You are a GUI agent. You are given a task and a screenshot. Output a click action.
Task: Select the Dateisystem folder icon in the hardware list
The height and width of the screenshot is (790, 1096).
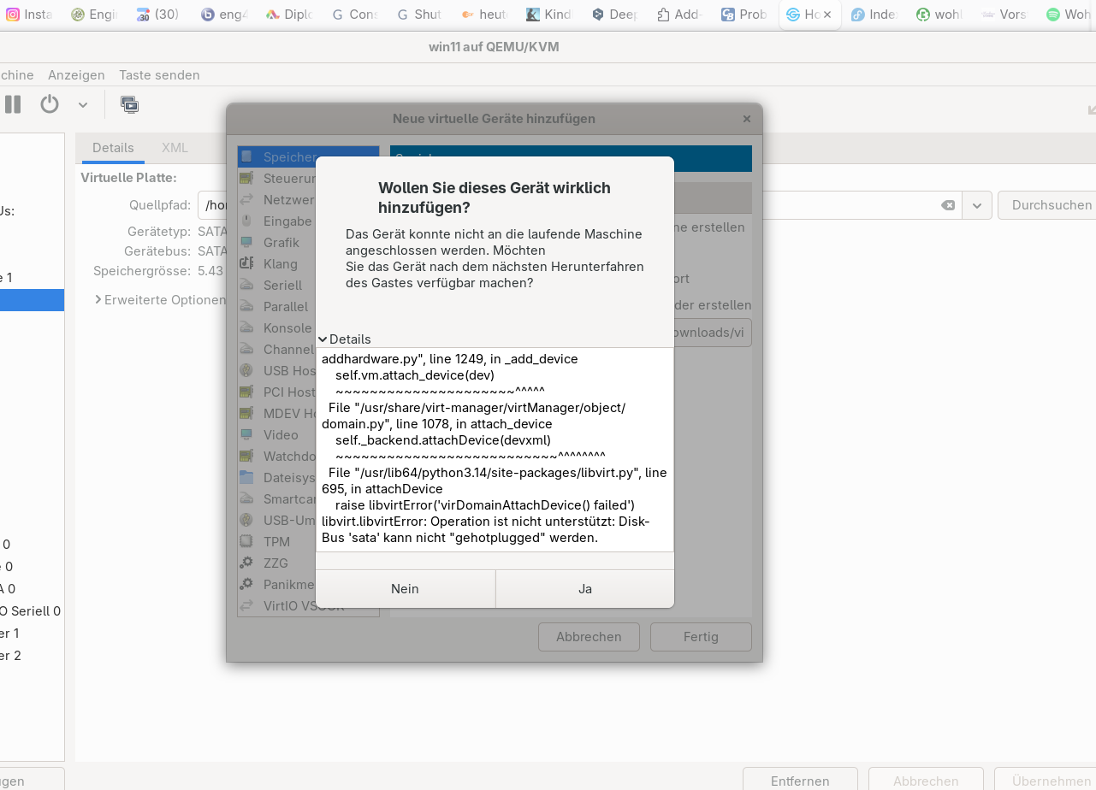coord(246,477)
